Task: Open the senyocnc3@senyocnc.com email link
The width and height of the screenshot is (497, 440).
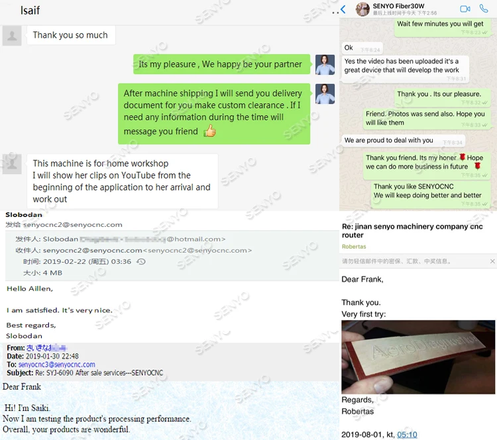Action: click(x=56, y=365)
